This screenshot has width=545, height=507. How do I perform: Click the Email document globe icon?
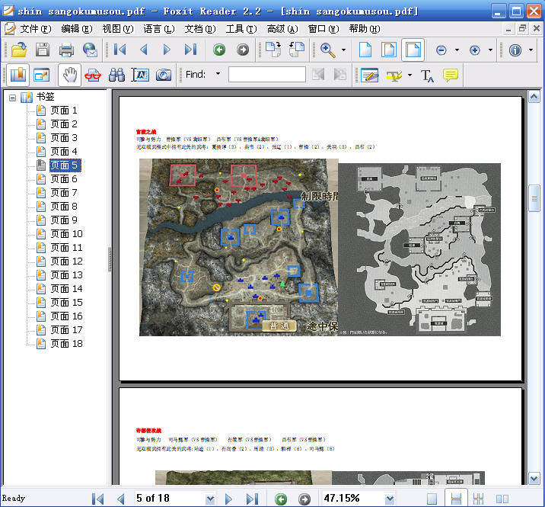[x=90, y=50]
